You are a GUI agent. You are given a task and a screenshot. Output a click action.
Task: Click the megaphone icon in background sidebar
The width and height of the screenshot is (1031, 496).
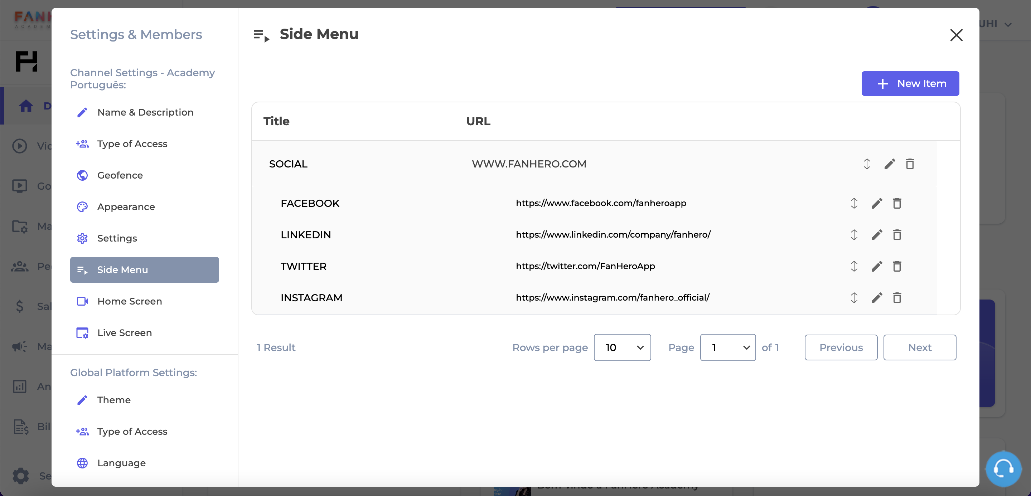click(x=20, y=346)
